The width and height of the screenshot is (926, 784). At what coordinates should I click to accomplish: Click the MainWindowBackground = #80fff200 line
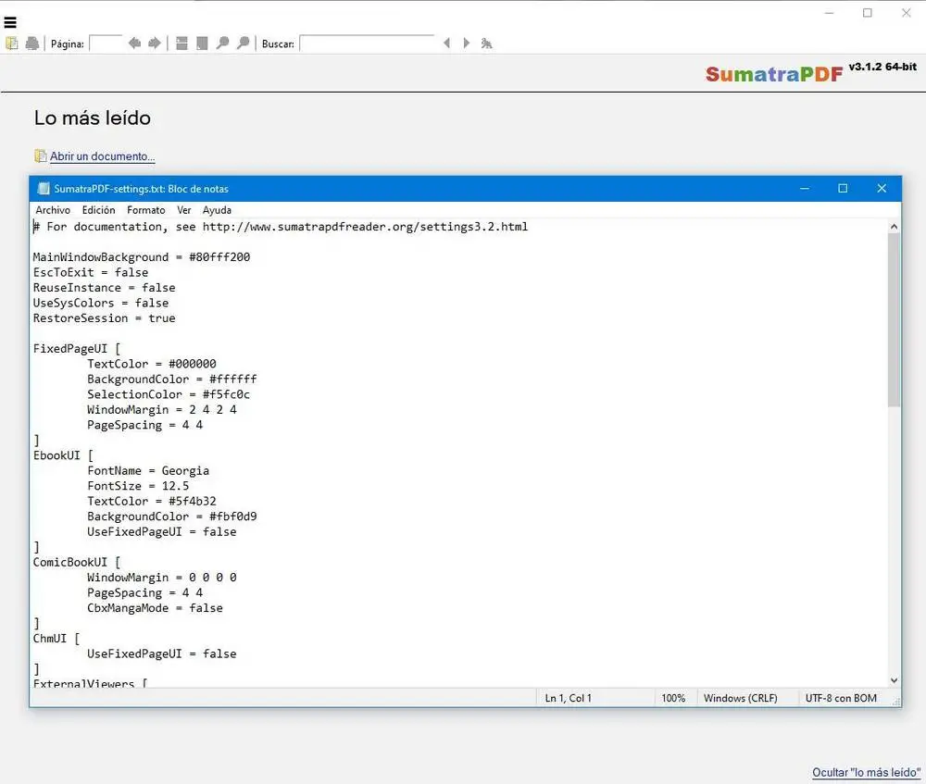tap(142, 257)
